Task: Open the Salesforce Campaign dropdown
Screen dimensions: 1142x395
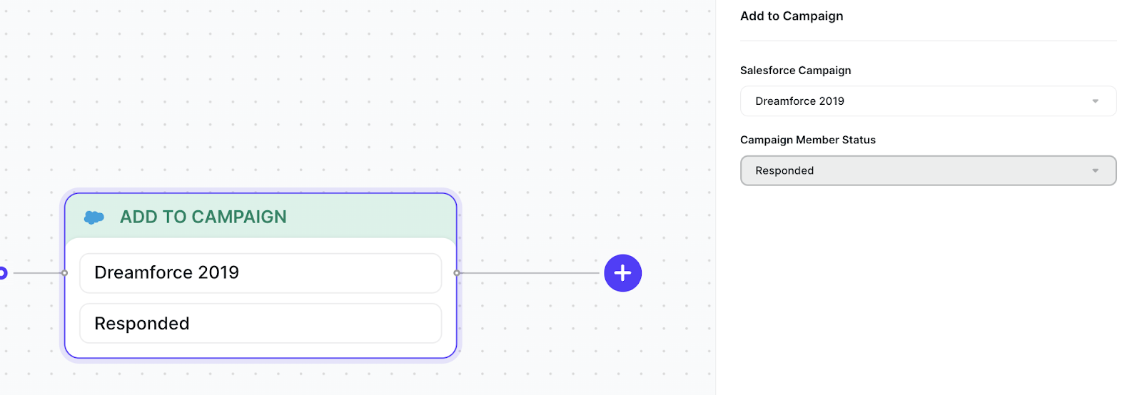Action: coord(928,101)
